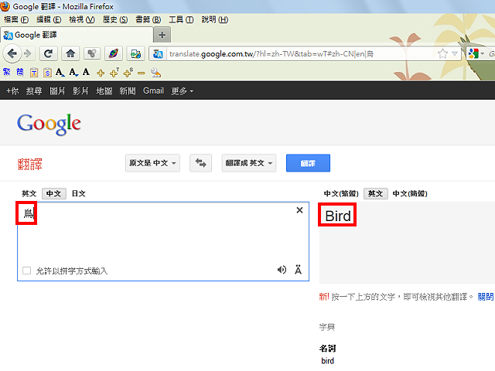Screen dimensions: 495x371
Task: Open the search engine selector dropdown
Action: (476, 53)
